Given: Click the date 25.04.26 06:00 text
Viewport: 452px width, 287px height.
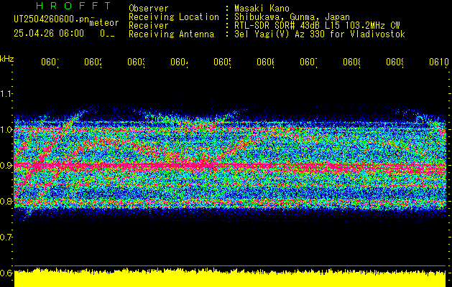Looking at the screenshot, I should point(49,34).
